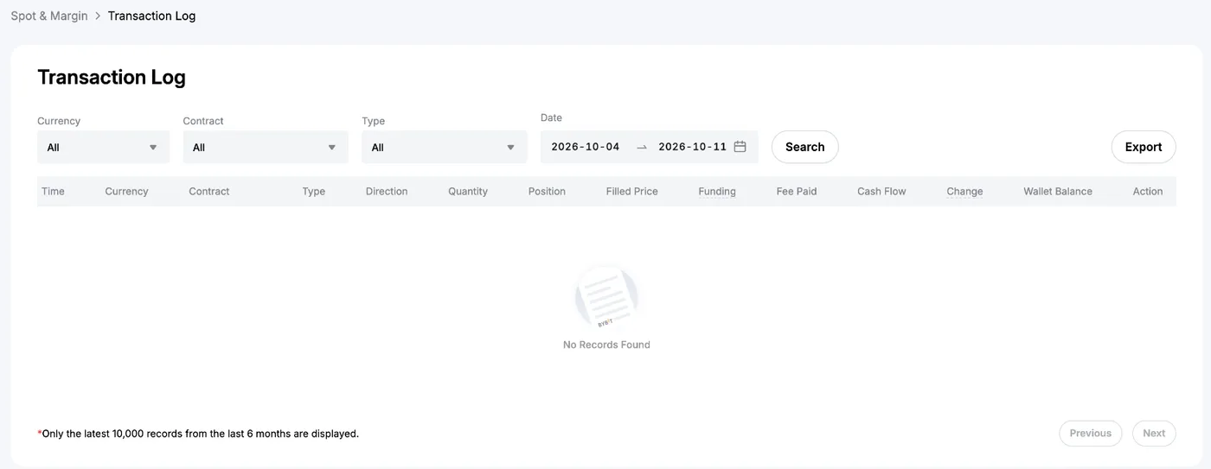Click the Funding column header
This screenshot has height=469, width=1211.
717,192
